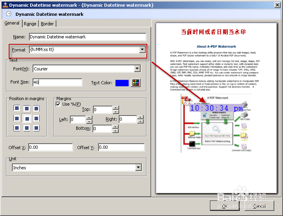Screen dimensions: 283x216
Task: Increase the Left margin value
Action: pos(89,117)
